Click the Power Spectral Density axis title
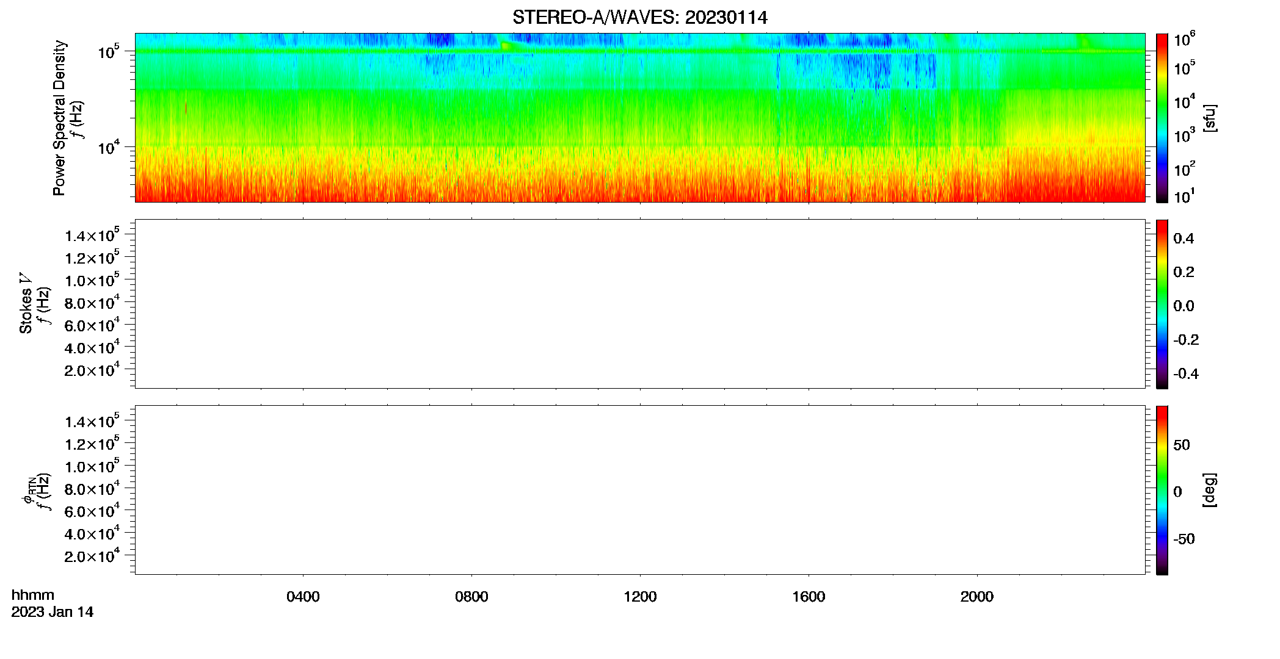 coord(59,118)
